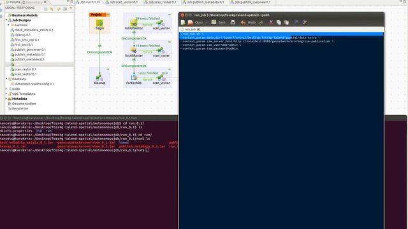This screenshot has height=229, width=408.
Task: Open gedit Find search icon
Action: point(296,23)
